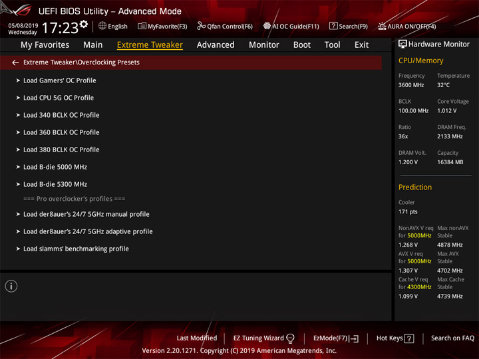Screen dimensions: 479x359
Task: Click the Search question mark icon
Action: click(333, 26)
